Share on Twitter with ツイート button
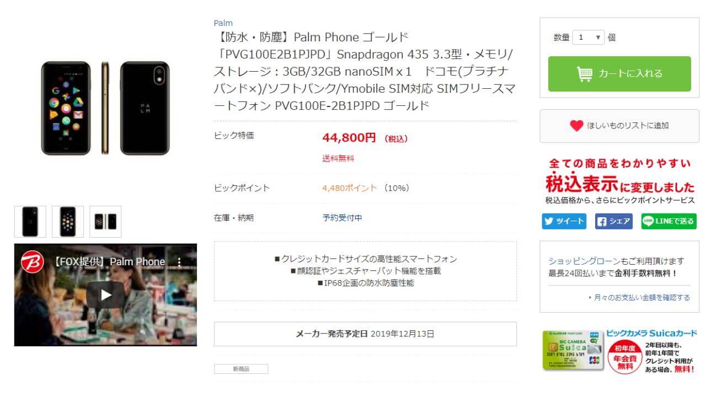 pos(564,221)
